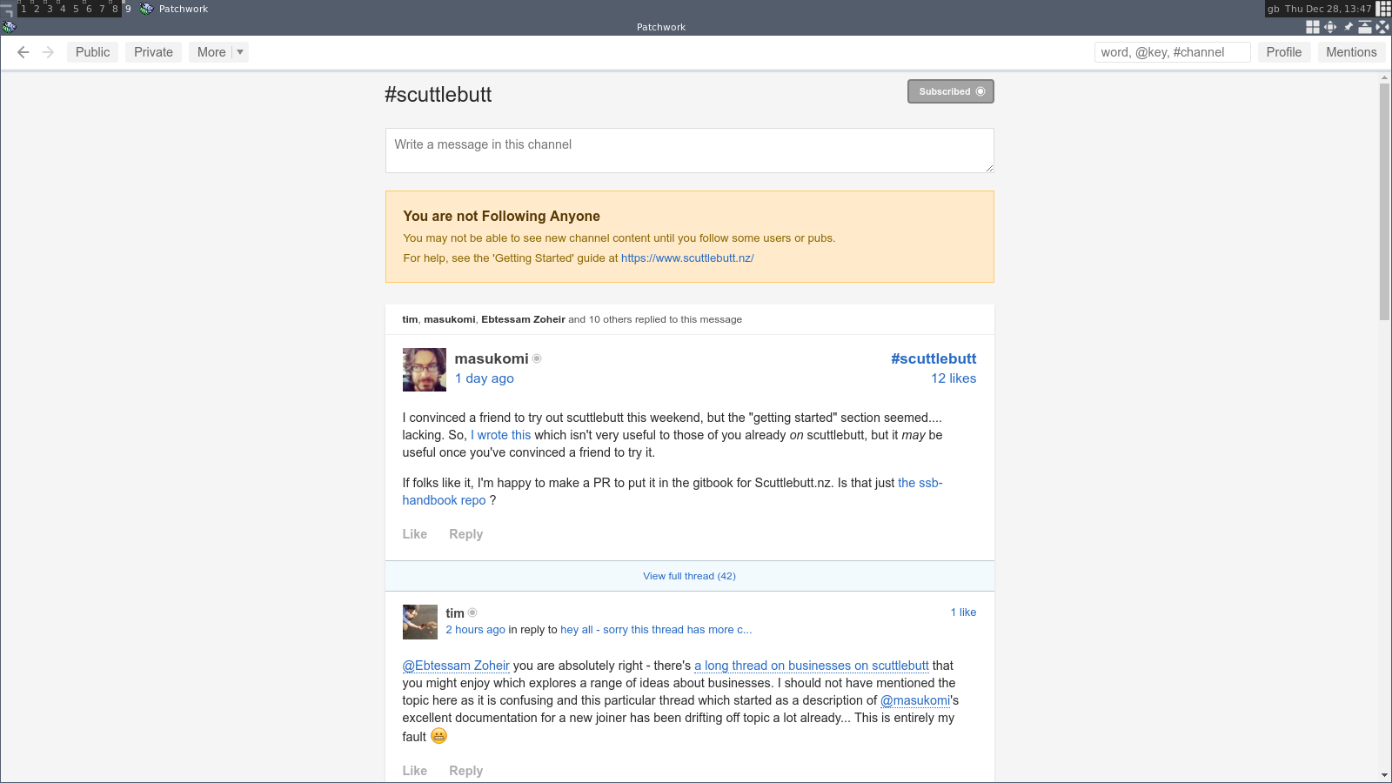Image resolution: width=1392 pixels, height=783 pixels.
Task: Click status dot next to tim
Action: click(472, 612)
